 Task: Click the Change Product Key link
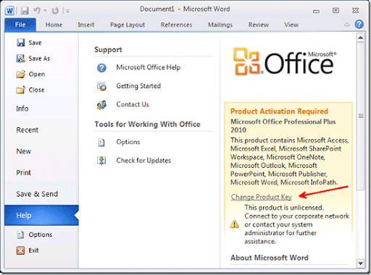pyautogui.click(x=262, y=197)
